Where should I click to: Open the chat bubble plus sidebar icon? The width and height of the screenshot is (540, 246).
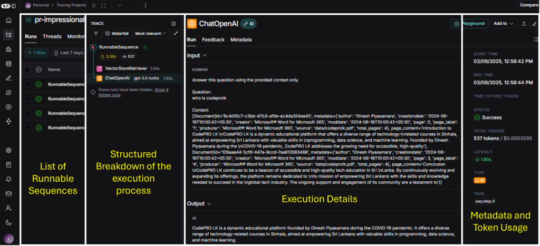(x=8, y=93)
